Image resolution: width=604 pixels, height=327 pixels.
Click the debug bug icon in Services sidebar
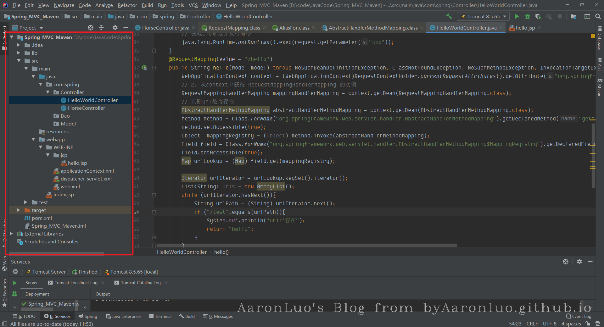[14, 294]
